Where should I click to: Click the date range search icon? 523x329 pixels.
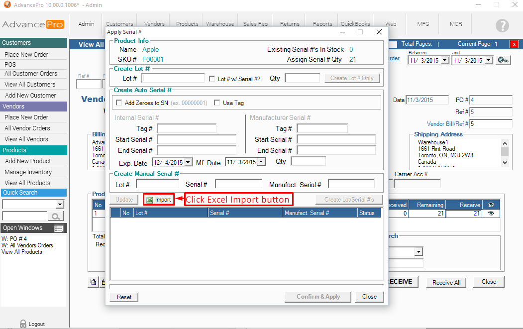(x=503, y=60)
